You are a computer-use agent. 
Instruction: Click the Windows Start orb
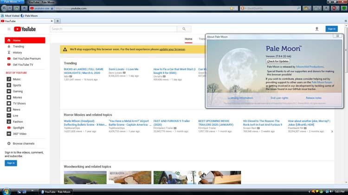[x=6, y=191]
